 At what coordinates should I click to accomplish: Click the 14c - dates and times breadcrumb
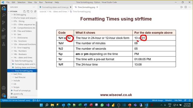click(x=58, y=11)
